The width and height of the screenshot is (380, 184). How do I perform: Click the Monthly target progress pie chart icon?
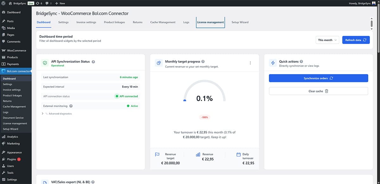click(158, 63)
